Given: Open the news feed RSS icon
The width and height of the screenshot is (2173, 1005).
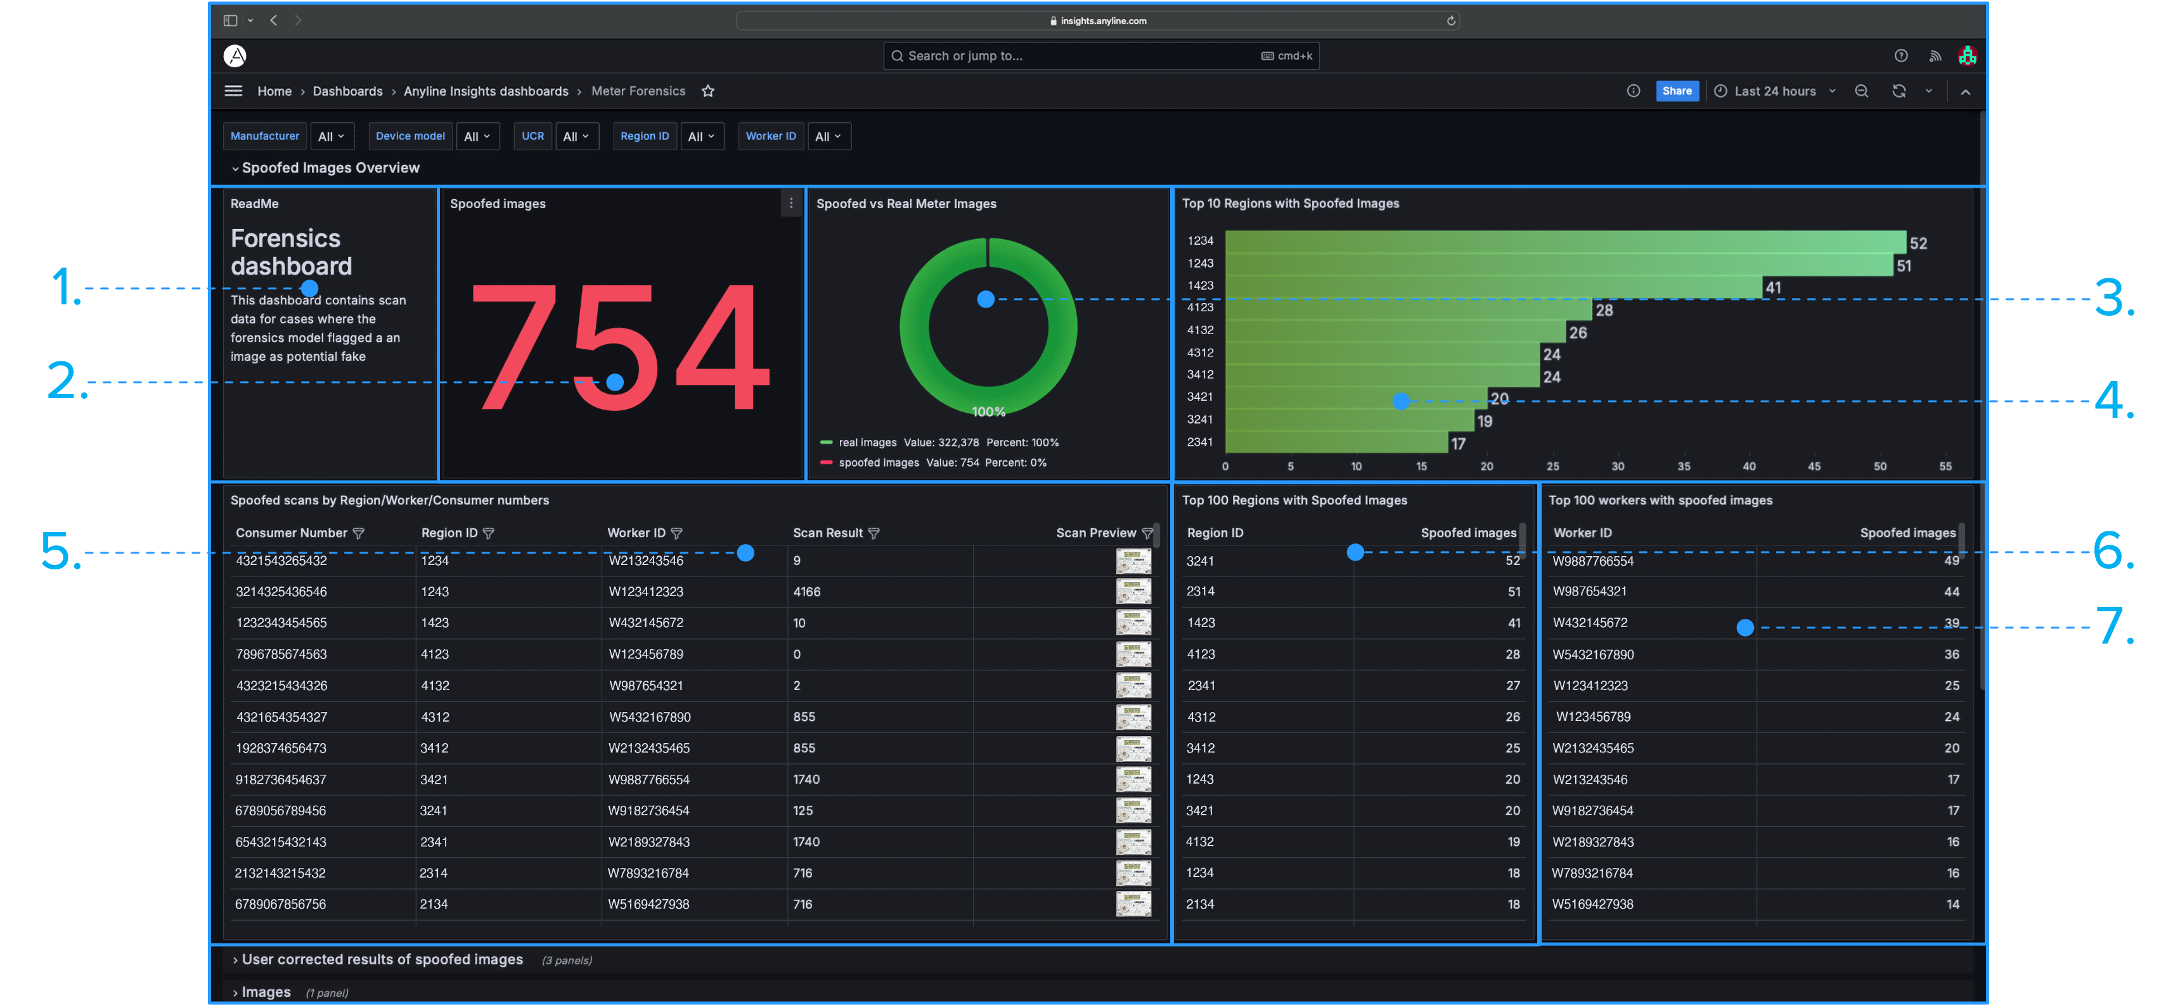Looking at the screenshot, I should 1935,56.
